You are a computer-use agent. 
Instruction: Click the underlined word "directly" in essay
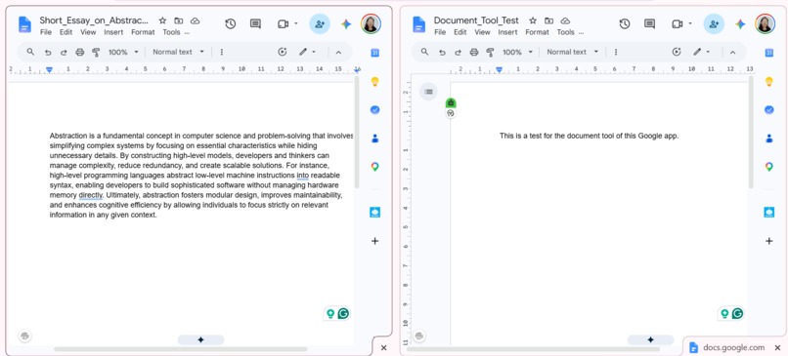tap(91, 194)
